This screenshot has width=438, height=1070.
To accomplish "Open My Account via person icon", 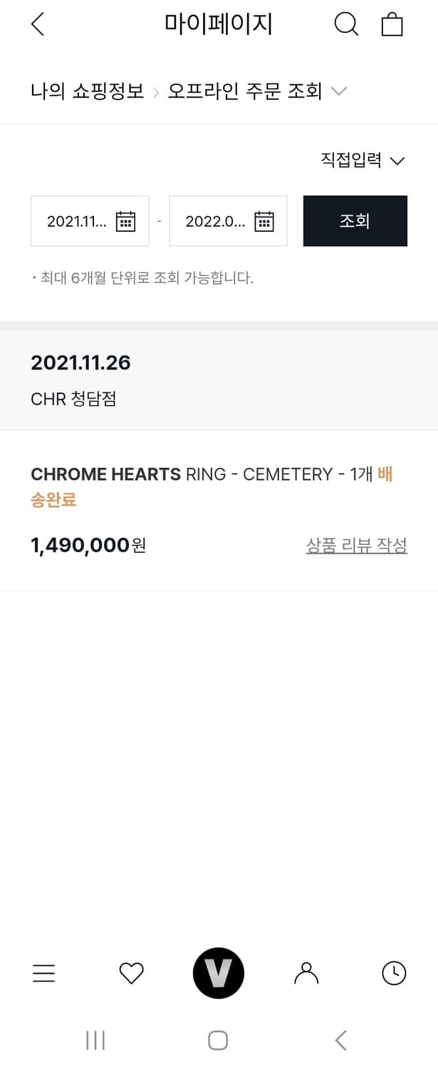I will coord(306,973).
